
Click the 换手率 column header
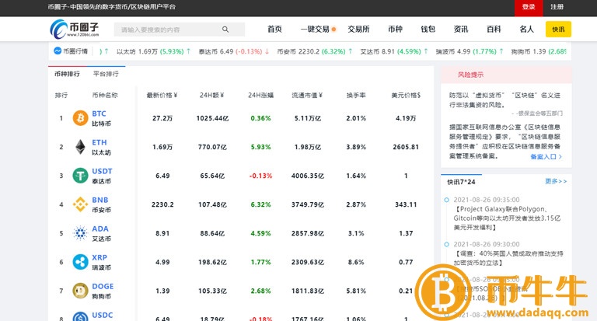[356, 95]
